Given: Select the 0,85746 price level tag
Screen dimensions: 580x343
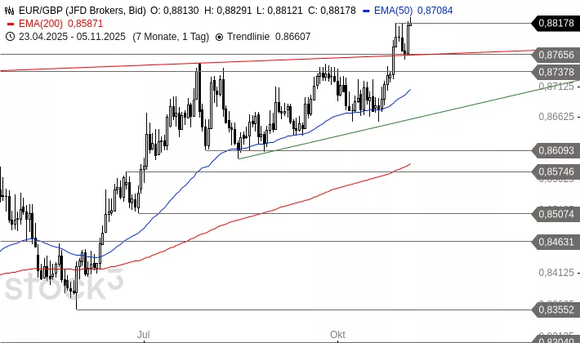Looking at the screenshot, I should (555, 171).
